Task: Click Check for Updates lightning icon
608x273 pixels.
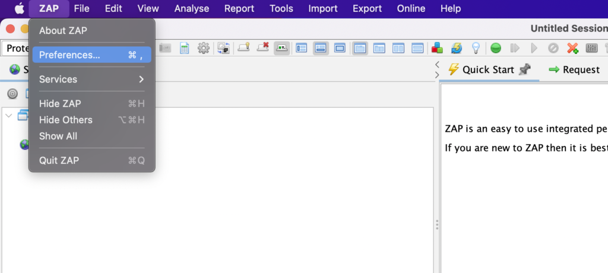Action: (x=457, y=48)
